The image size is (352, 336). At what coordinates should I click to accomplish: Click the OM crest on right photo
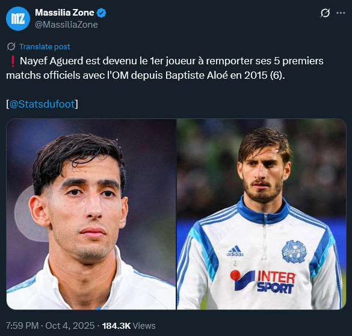pyautogui.click(x=294, y=251)
